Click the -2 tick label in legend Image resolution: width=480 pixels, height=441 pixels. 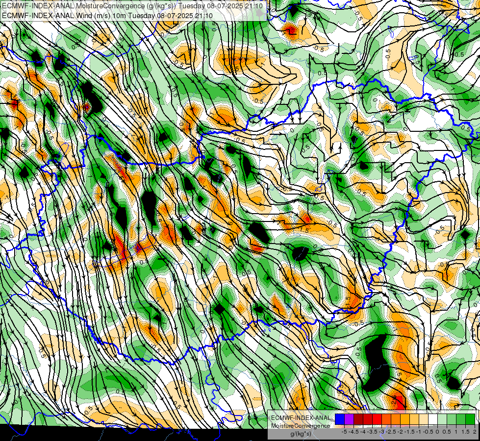pyautogui.click(x=401, y=432)
